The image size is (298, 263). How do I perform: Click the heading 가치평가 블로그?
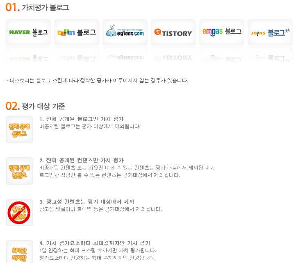point(45,8)
